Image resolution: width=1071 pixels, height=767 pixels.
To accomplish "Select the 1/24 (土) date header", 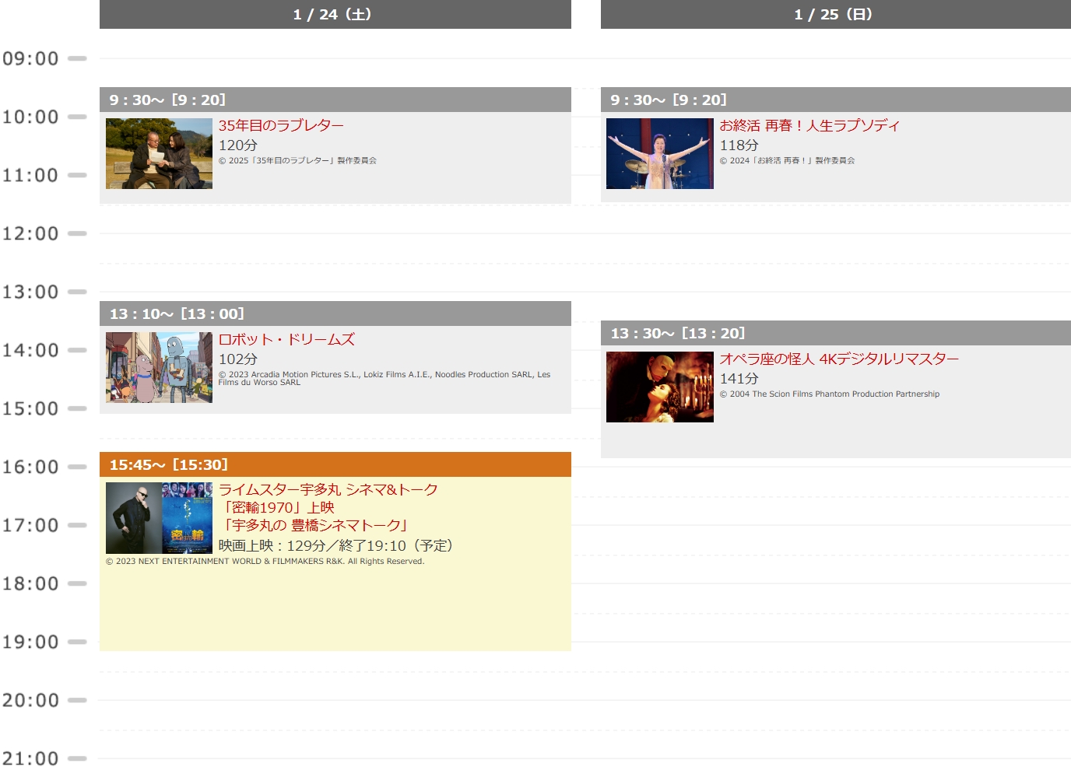I will point(335,15).
